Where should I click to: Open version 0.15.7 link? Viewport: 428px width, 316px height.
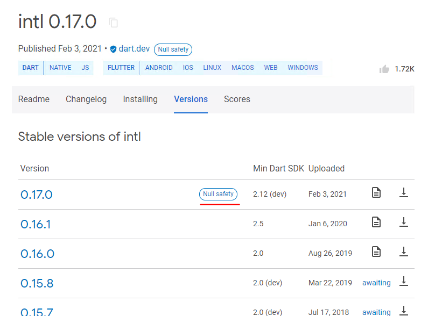pos(37,312)
